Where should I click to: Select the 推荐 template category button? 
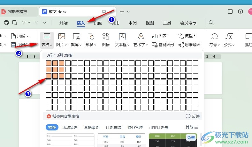click(x=52, y=127)
